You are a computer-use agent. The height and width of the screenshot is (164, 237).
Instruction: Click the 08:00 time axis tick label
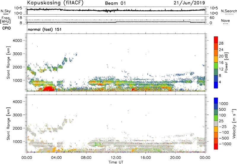(86, 158)
